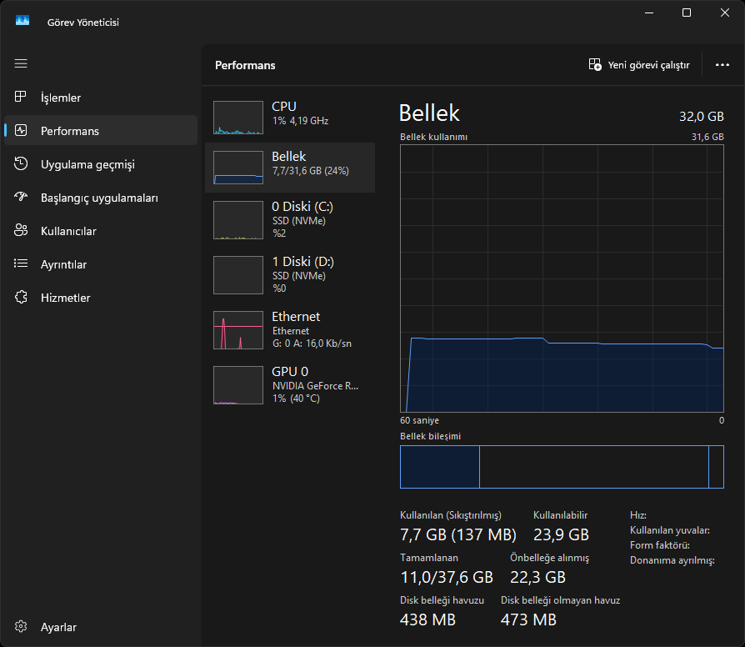The image size is (745, 647).
Task: Click the Bellek bileşimi composition bar
Action: click(562, 467)
